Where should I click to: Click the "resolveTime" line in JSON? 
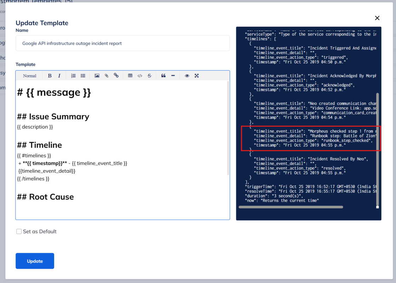[310, 191]
